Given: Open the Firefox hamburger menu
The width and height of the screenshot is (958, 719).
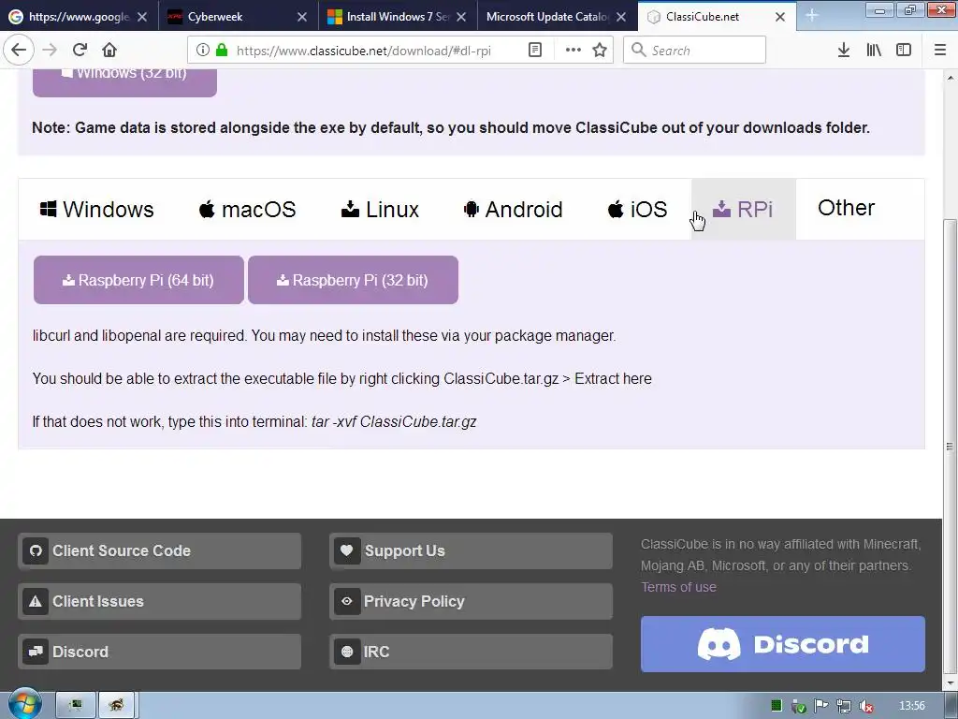Looking at the screenshot, I should 940,51.
